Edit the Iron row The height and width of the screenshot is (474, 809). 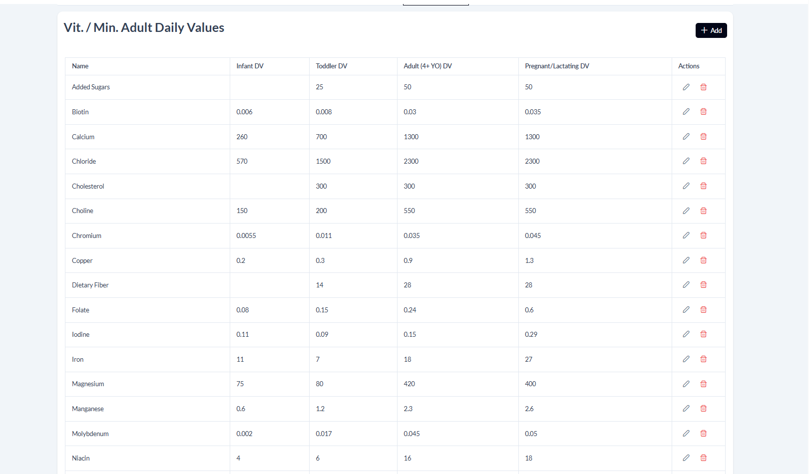click(x=686, y=359)
